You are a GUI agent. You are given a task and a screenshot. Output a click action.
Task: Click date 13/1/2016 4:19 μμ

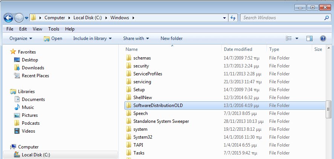(x=241, y=105)
